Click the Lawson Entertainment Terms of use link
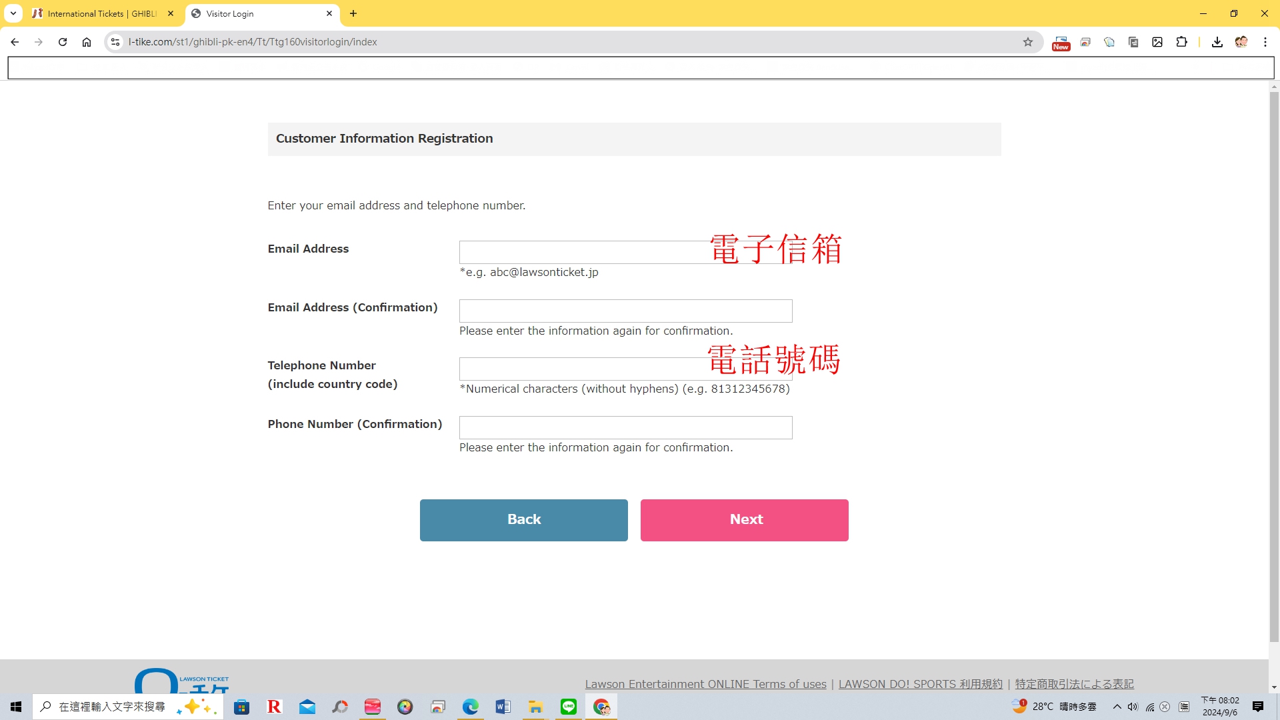The width and height of the screenshot is (1280, 720). [x=705, y=683]
